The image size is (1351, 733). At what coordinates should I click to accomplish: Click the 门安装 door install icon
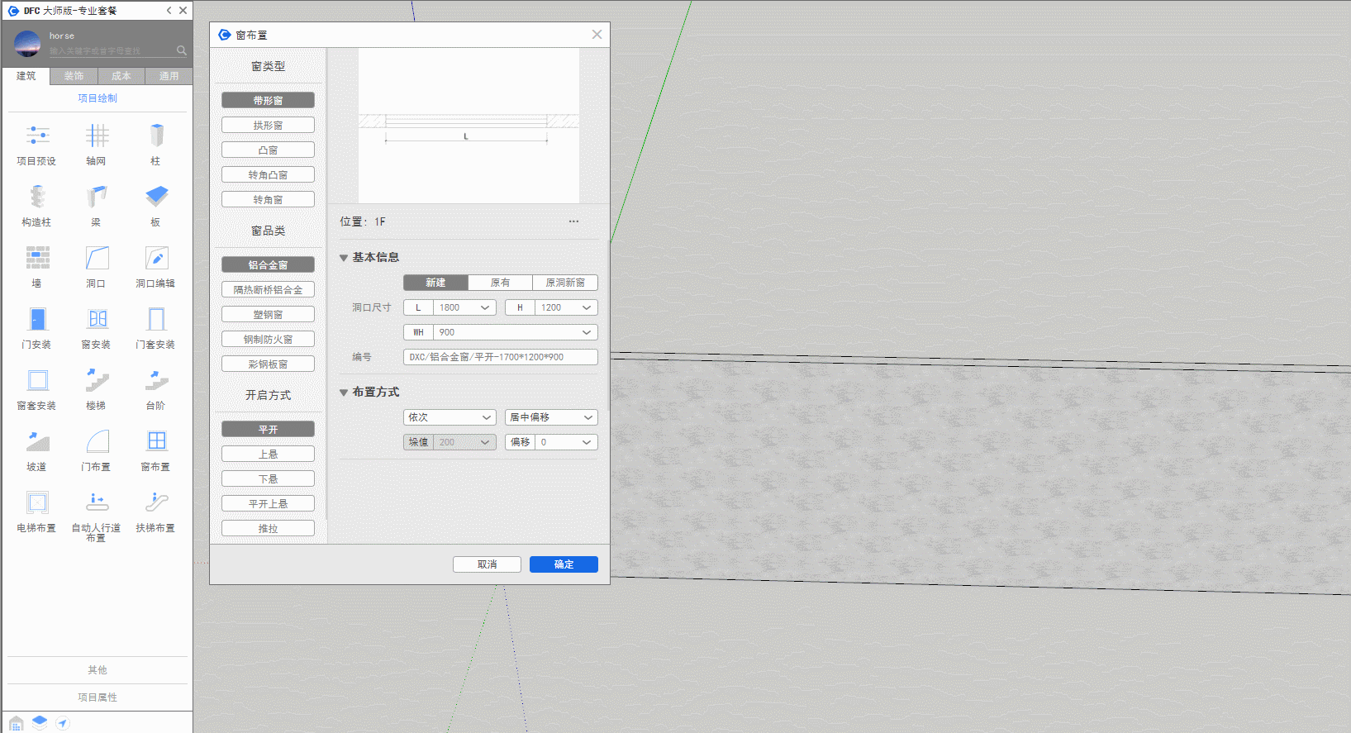tap(37, 320)
